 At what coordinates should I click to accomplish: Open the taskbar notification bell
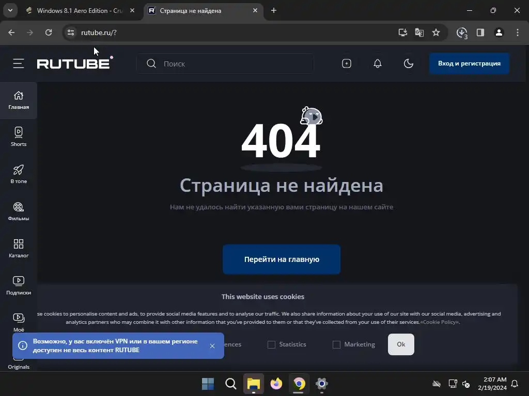[515, 384]
